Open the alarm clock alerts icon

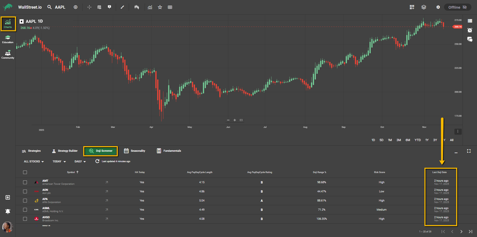(x=470, y=30)
